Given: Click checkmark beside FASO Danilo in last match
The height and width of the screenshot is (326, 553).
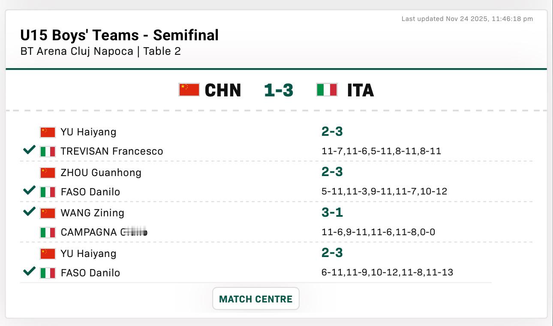Looking at the screenshot, I should (x=29, y=272).
